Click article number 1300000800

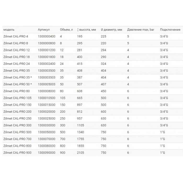point(47,43)
